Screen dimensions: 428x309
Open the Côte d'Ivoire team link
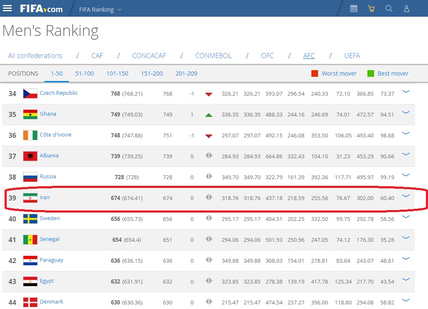coord(55,135)
